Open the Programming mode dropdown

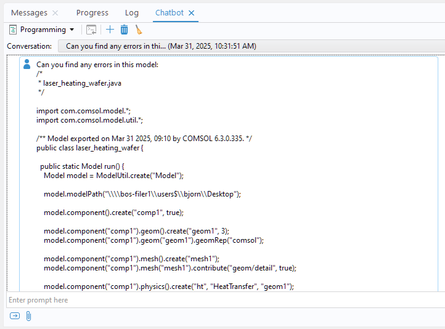click(x=42, y=30)
